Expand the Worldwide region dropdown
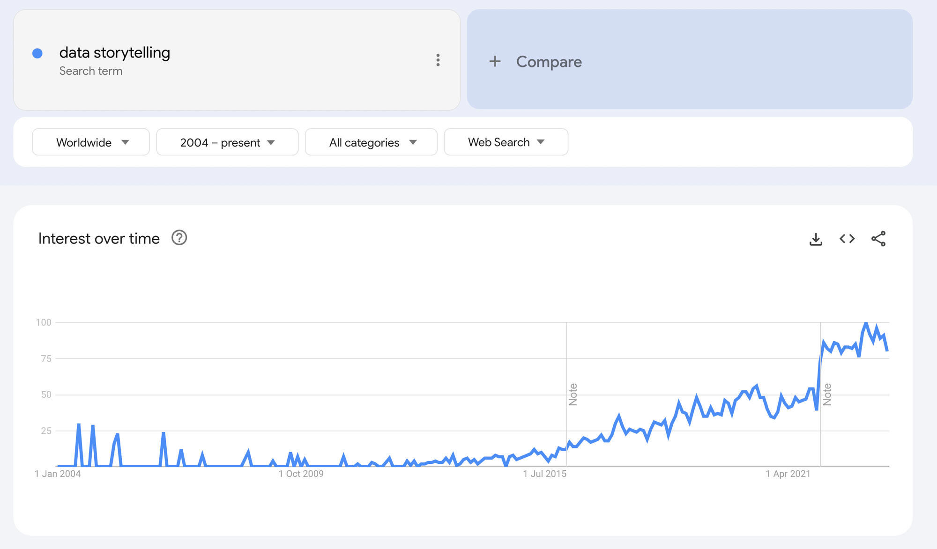 pyautogui.click(x=90, y=142)
